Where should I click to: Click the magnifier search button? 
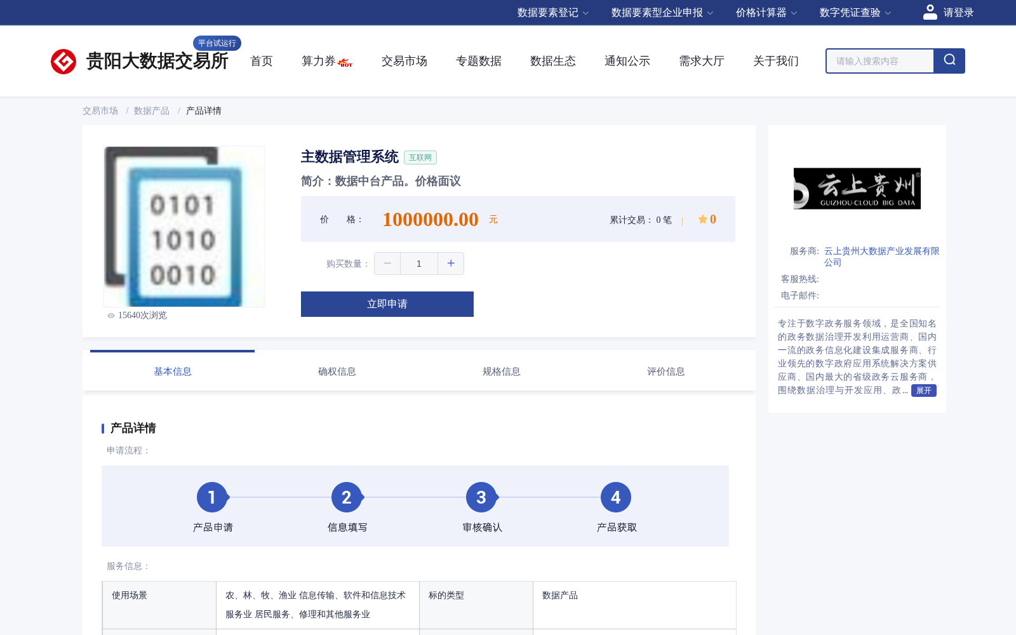click(949, 61)
